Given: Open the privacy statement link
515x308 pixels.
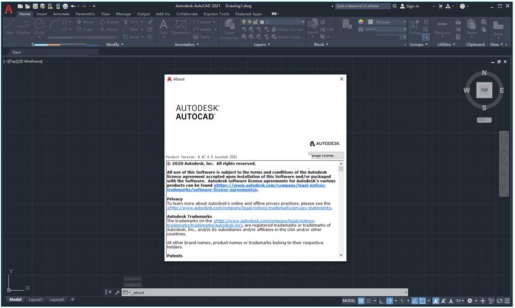Looking at the screenshot, I should pos(249,208).
